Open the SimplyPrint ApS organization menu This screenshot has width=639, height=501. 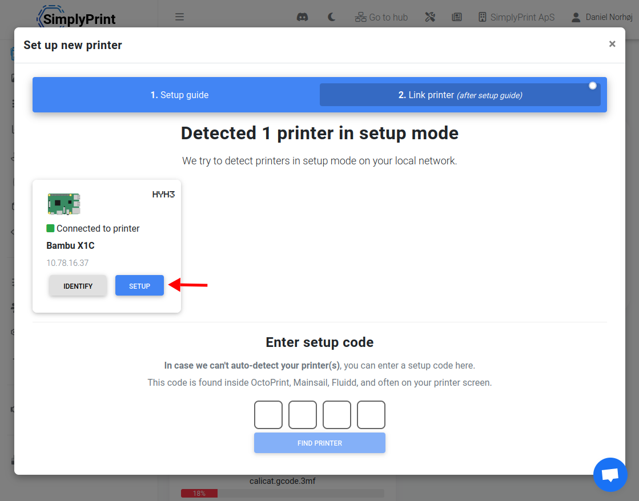[x=516, y=17]
